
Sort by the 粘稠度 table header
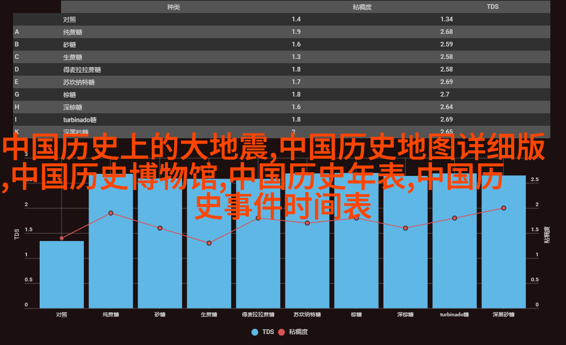coord(362,7)
